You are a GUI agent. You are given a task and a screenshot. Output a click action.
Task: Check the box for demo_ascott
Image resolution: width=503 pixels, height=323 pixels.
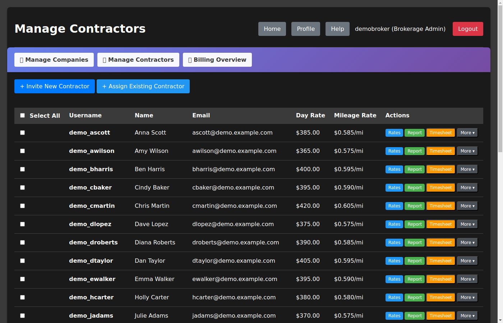pyautogui.click(x=22, y=133)
